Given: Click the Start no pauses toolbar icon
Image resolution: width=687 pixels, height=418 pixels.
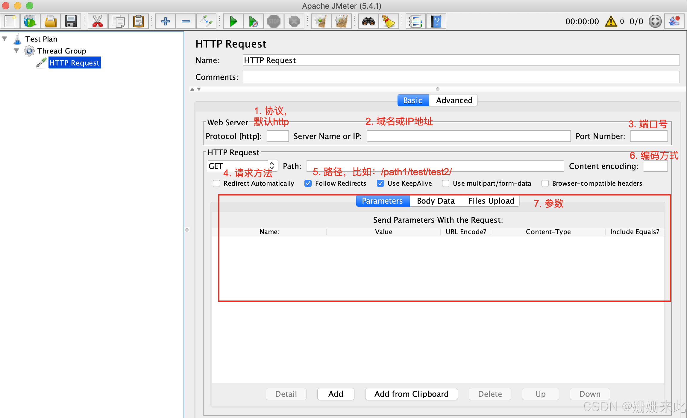Looking at the screenshot, I should pos(254,21).
